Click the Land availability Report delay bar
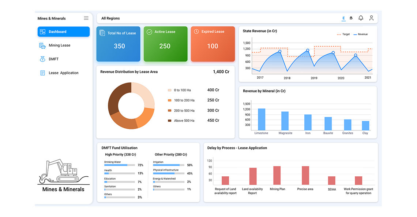 (x=253, y=176)
